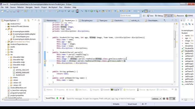The width and height of the screenshot is (195, 109).
Task: Close the Student.java editor tab
Action: [x=76, y=21]
